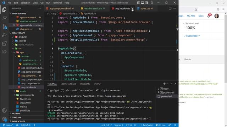
Task: Collapse the Open Editors section
Action: 19,13
